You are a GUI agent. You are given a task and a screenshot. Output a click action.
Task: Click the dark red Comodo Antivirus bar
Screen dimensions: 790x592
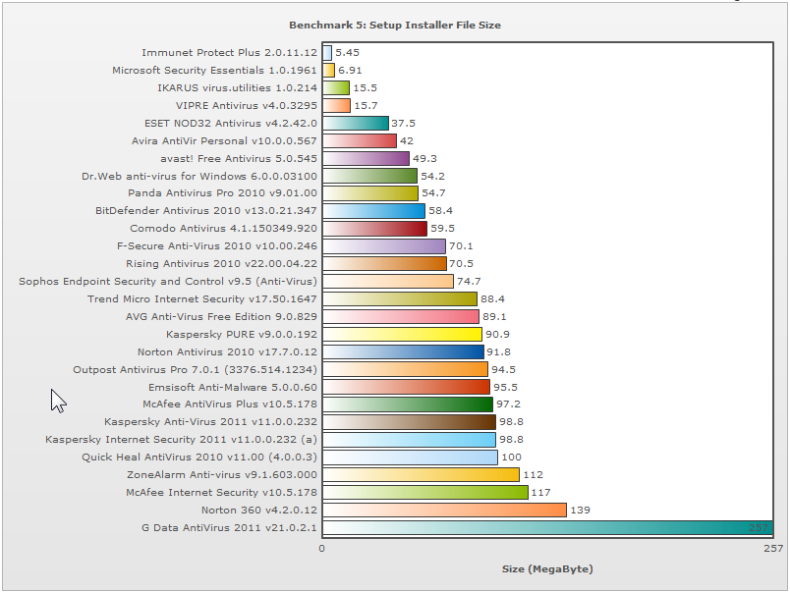click(374, 228)
